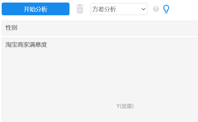Click empty space in the Y(定量) variable box
Viewport: 198px width, 122px height.
pos(100,80)
